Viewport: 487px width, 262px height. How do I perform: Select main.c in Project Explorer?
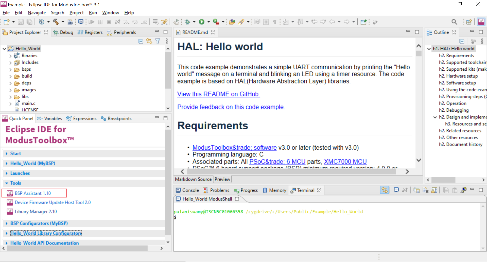pyautogui.click(x=28, y=103)
